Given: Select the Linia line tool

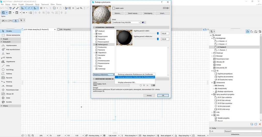Looking at the screenshot, I should (x=10, y=66).
